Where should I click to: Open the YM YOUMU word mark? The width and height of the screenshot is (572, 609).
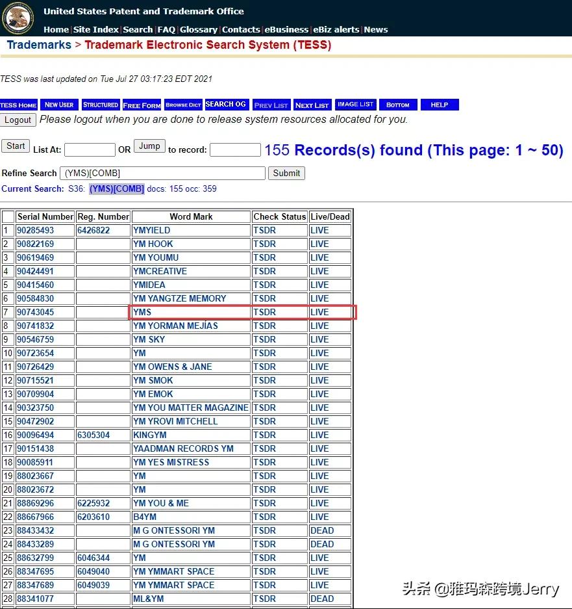tap(156, 257)
